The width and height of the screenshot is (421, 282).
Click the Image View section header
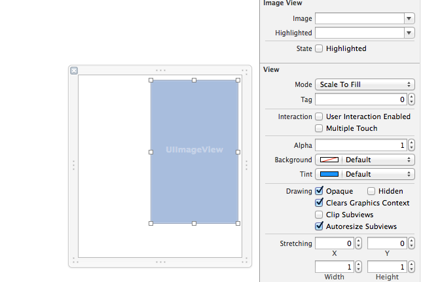(283, 3)
